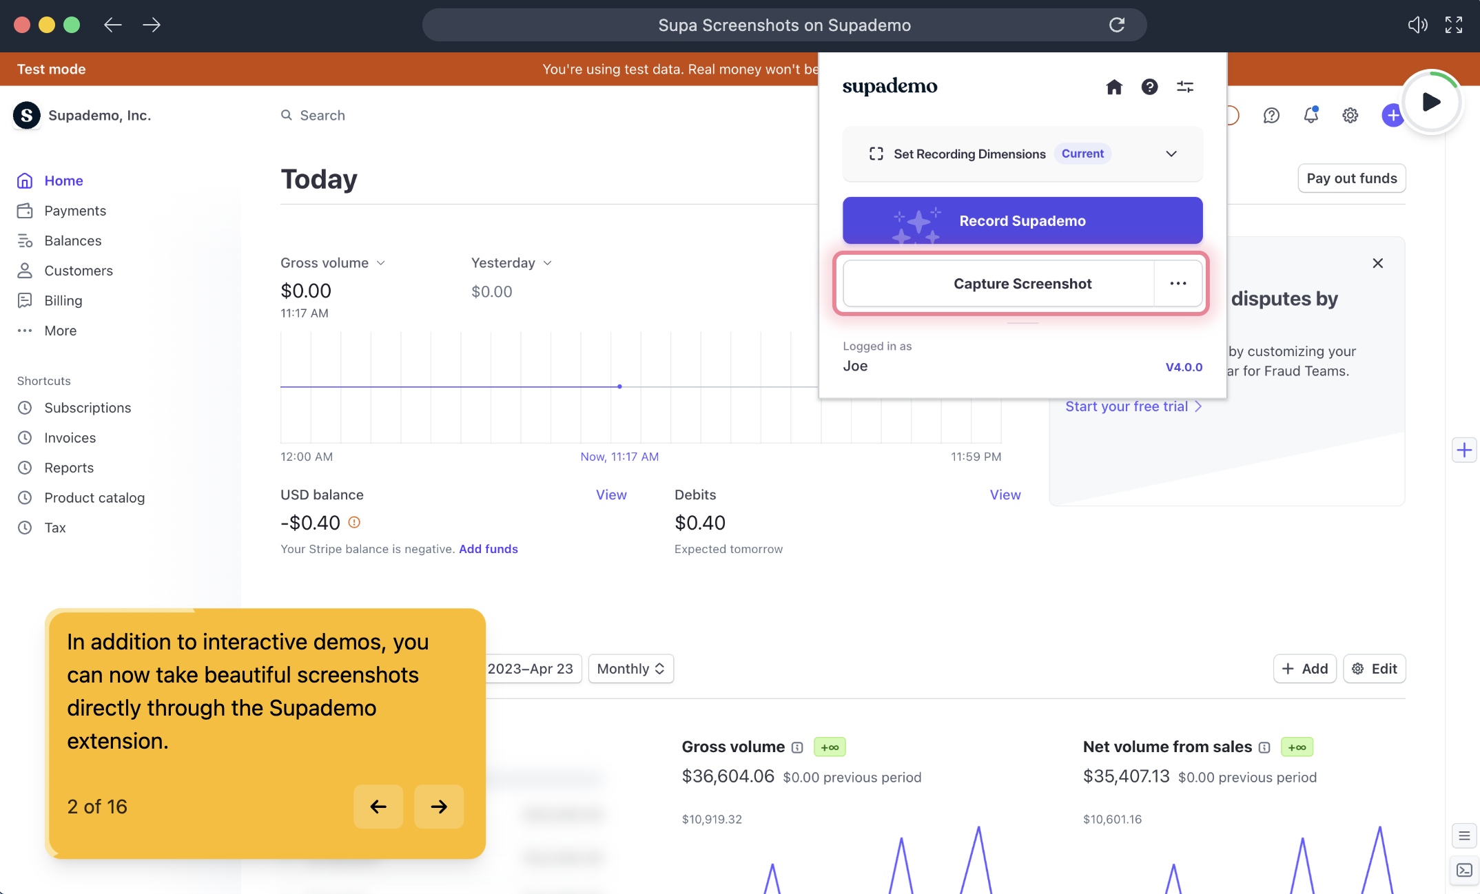The width and height of the screenshot is (1480, 894).
Task: Click the USD balance warning info icon
Action: coord(354,523)
